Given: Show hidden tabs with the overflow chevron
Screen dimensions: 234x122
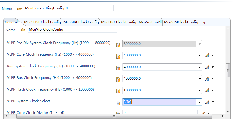Looking at the screenshot, I should [203, 21].
